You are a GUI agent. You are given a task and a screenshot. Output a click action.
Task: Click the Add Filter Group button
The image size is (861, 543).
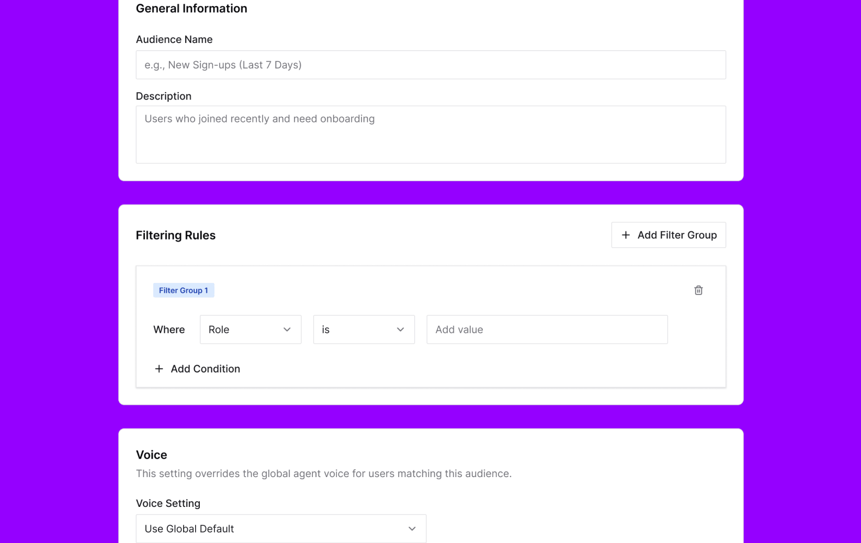(x=669, y=235)
